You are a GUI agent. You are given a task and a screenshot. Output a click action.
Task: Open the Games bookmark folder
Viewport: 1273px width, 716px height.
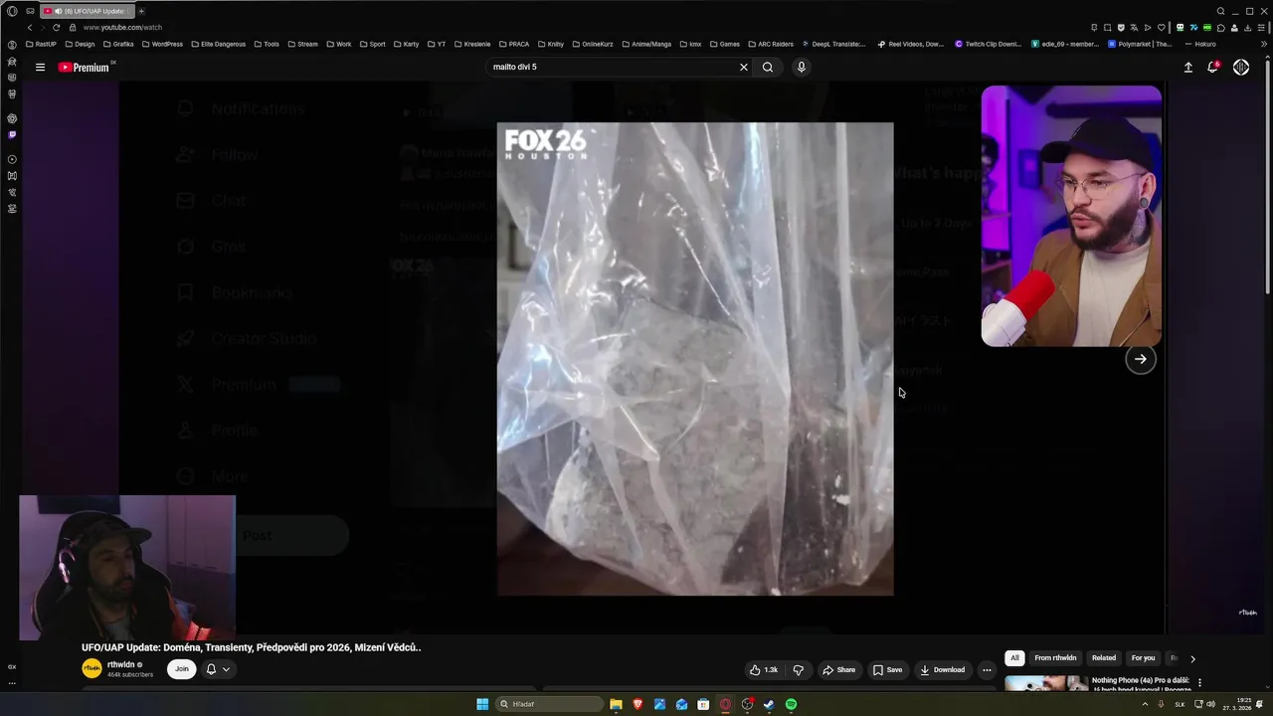[724, 44]
